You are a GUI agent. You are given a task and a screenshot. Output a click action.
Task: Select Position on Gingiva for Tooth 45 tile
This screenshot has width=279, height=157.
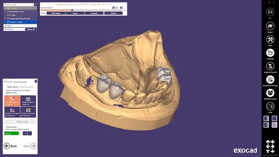pos(28,112)
